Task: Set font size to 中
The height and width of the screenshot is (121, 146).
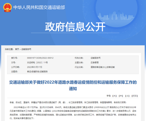Action: point(121,96)
